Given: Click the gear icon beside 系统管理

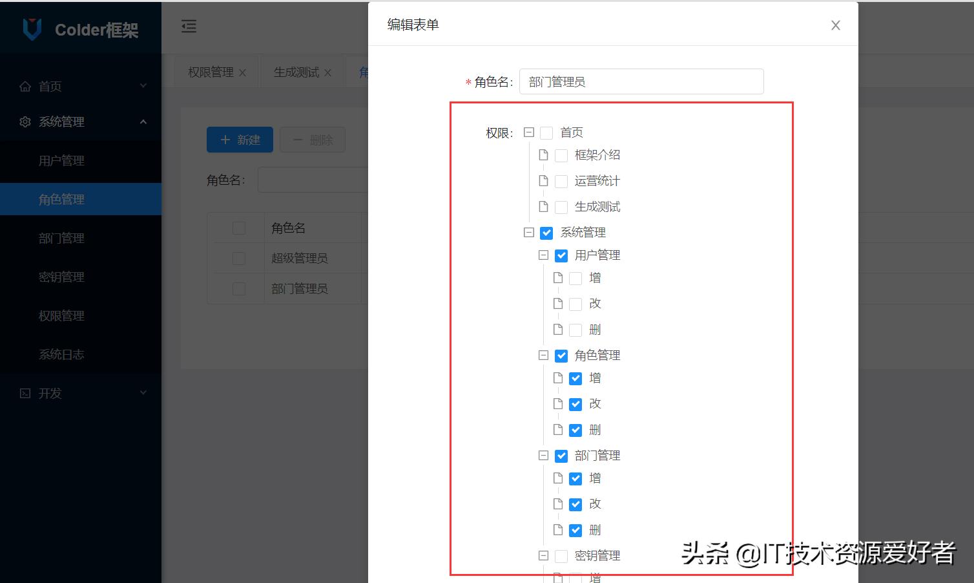Looking at the screenshot, I should point(25,122).
